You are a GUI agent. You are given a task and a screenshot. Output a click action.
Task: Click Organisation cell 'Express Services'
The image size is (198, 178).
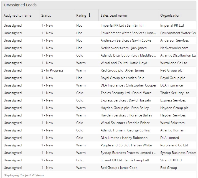tap(173, 100)
